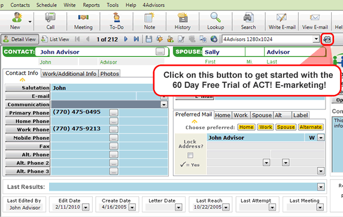The width and height of the screenshot is (343, 217).
Task: Click the Home Phone input field
Action: click(80, 121)
